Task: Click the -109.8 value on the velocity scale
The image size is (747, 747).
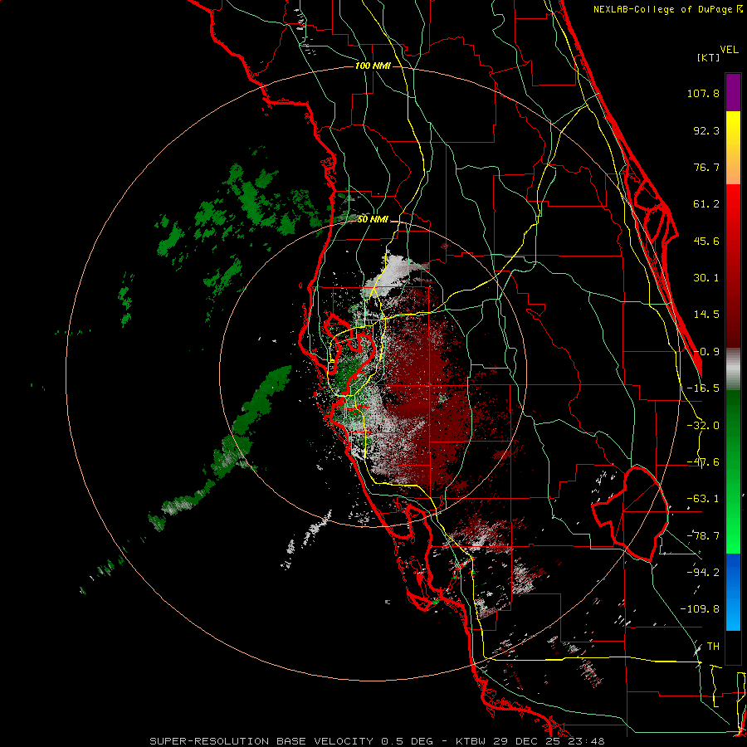Action: point(701,609)
